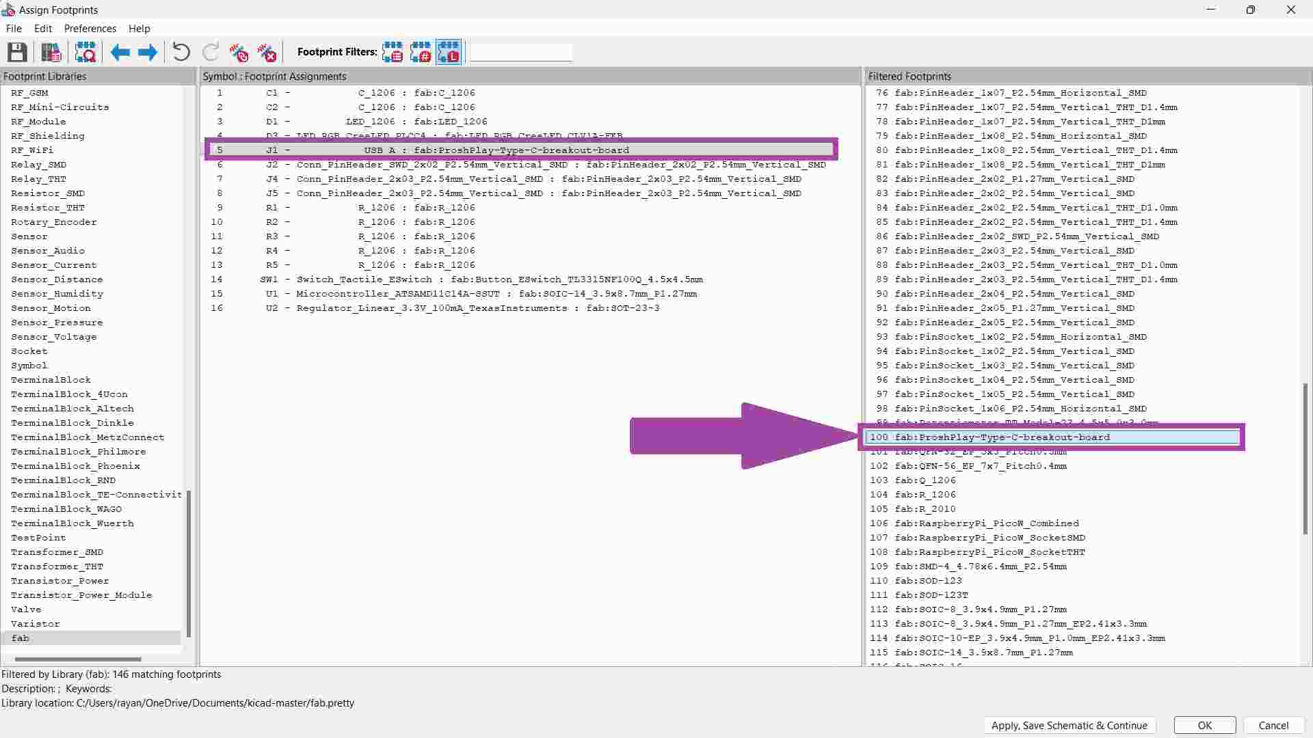Open the Manage Footprint Libraries icon
Screen dimensions: 1313x738
pyautogui.click(x=51, y=53)
